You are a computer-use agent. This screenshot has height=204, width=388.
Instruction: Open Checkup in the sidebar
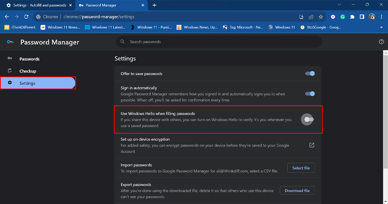[28, 71]
